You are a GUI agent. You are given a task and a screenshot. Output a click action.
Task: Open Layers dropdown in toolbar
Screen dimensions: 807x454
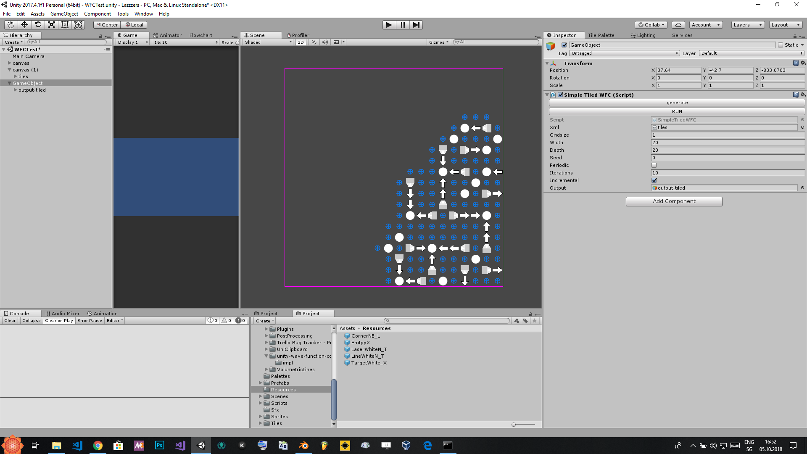(x=748, y=25)
